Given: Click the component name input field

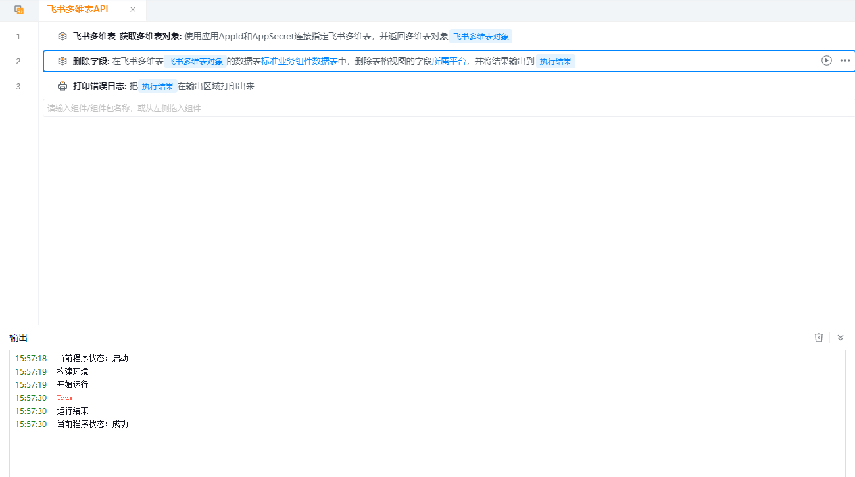Looking at the screenshot, I should point(449,108).
